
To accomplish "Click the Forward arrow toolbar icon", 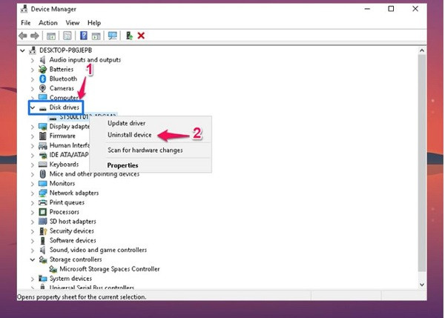I will tap(35, 36).
